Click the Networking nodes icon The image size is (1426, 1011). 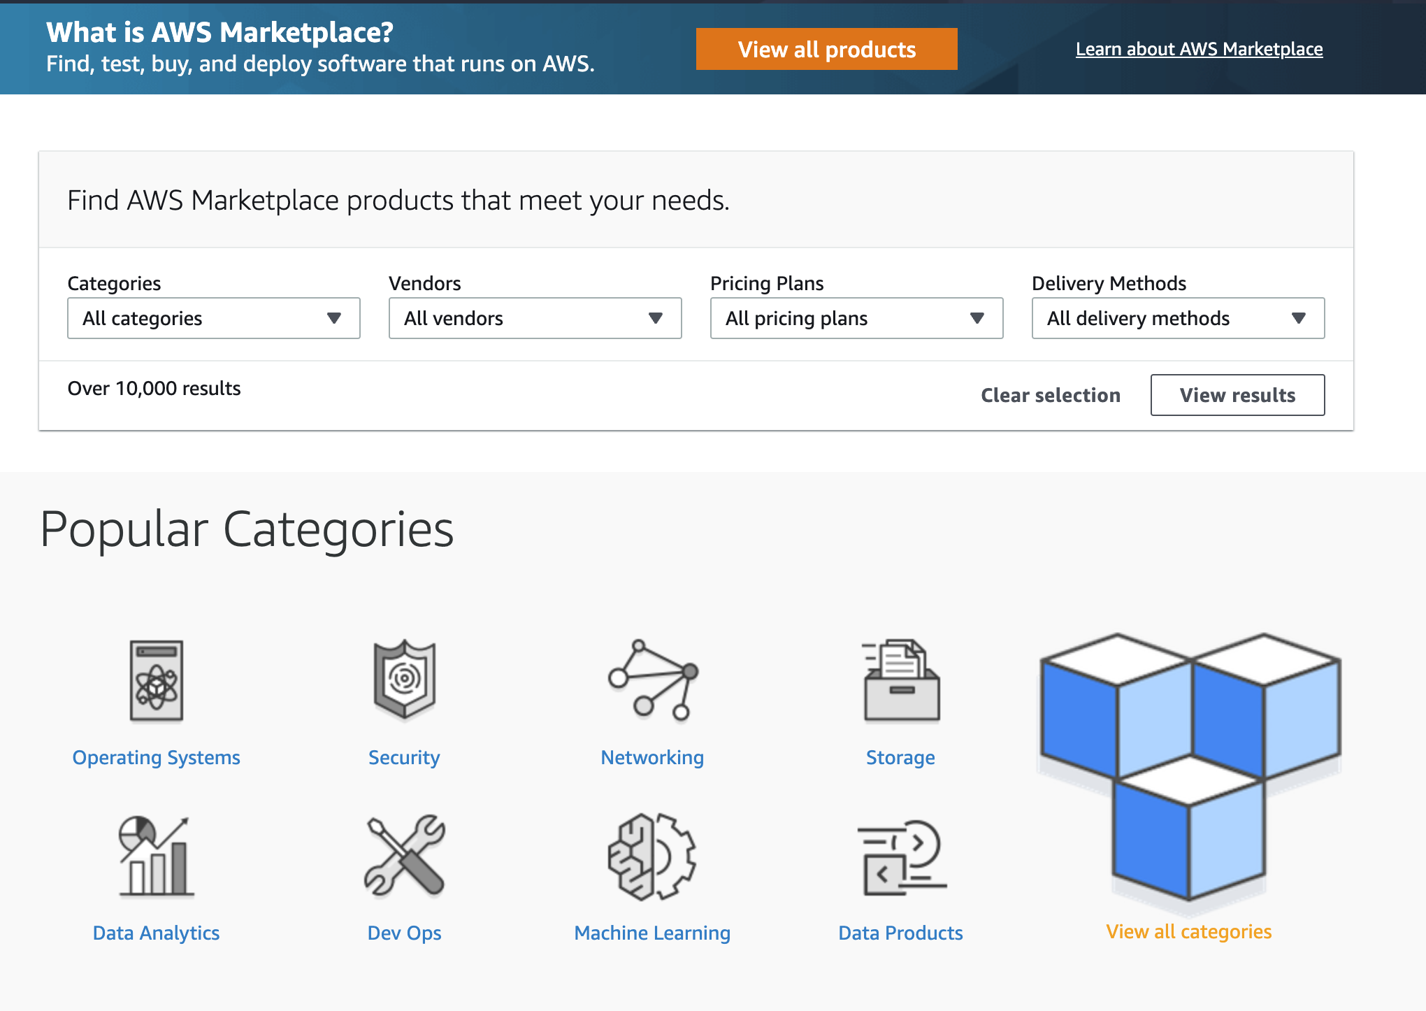pos(653,680)
